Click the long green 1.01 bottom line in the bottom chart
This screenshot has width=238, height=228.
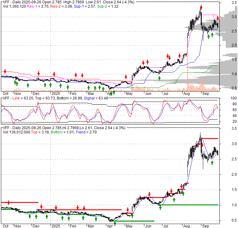click(x=189, y=205)
